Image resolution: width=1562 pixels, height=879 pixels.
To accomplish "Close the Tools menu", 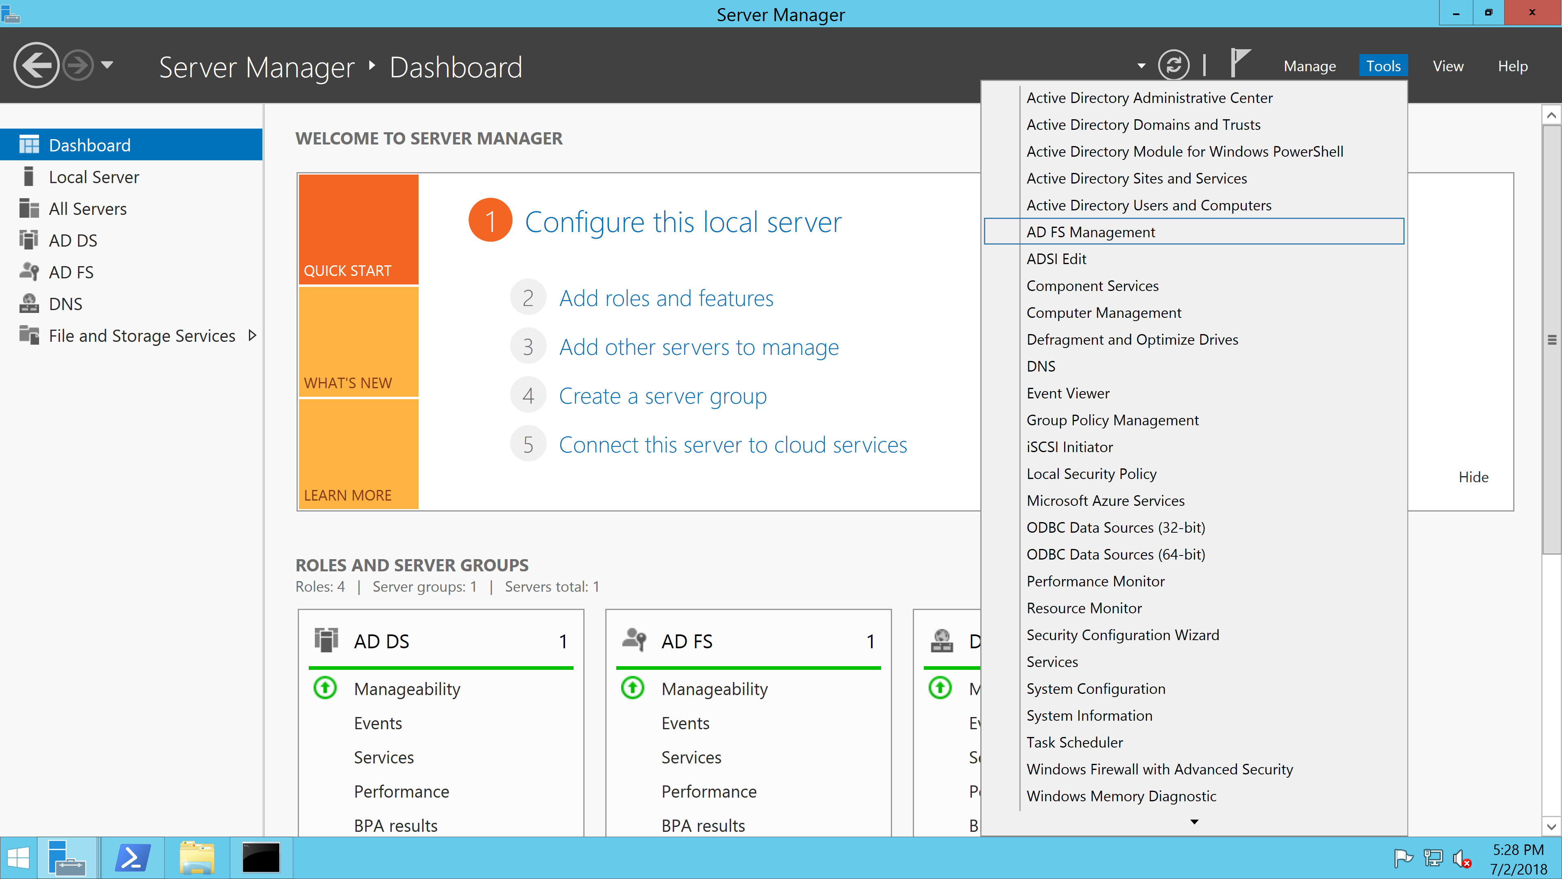I will coord(1383,66).
